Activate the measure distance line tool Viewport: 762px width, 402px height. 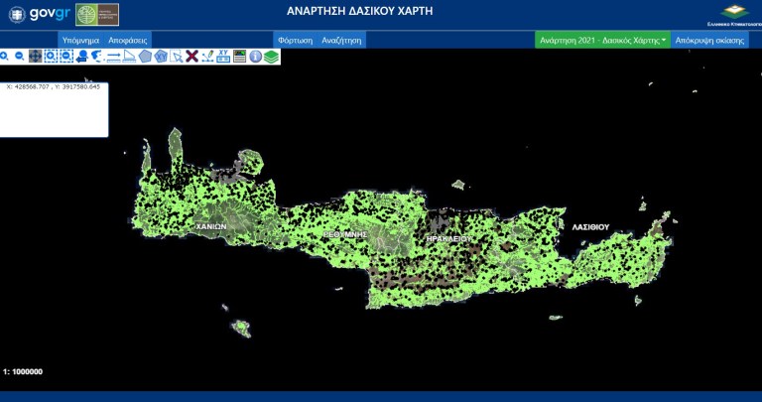[x=113, y=57]
